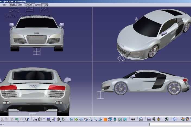
Task: Click the Zoom In magnifier
Action: click(x=91, y=119)
